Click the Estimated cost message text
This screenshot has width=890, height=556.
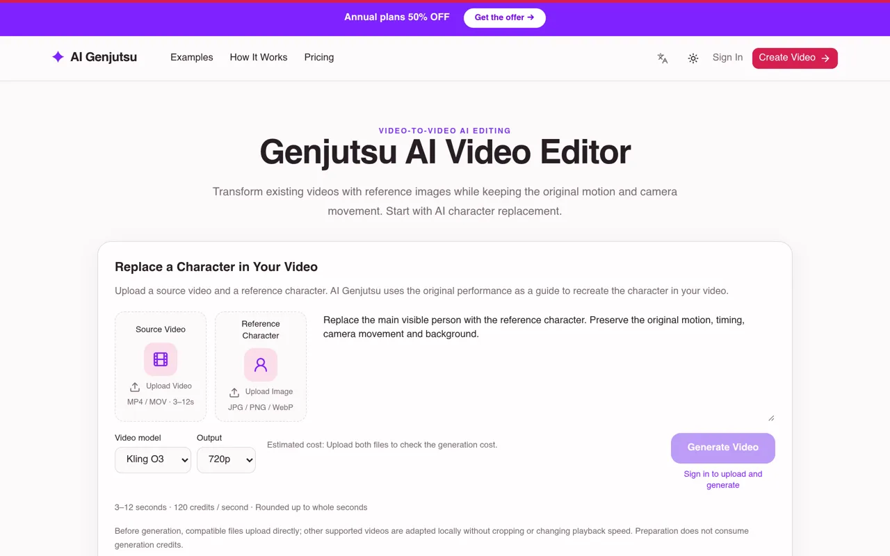tap(382, 445)
